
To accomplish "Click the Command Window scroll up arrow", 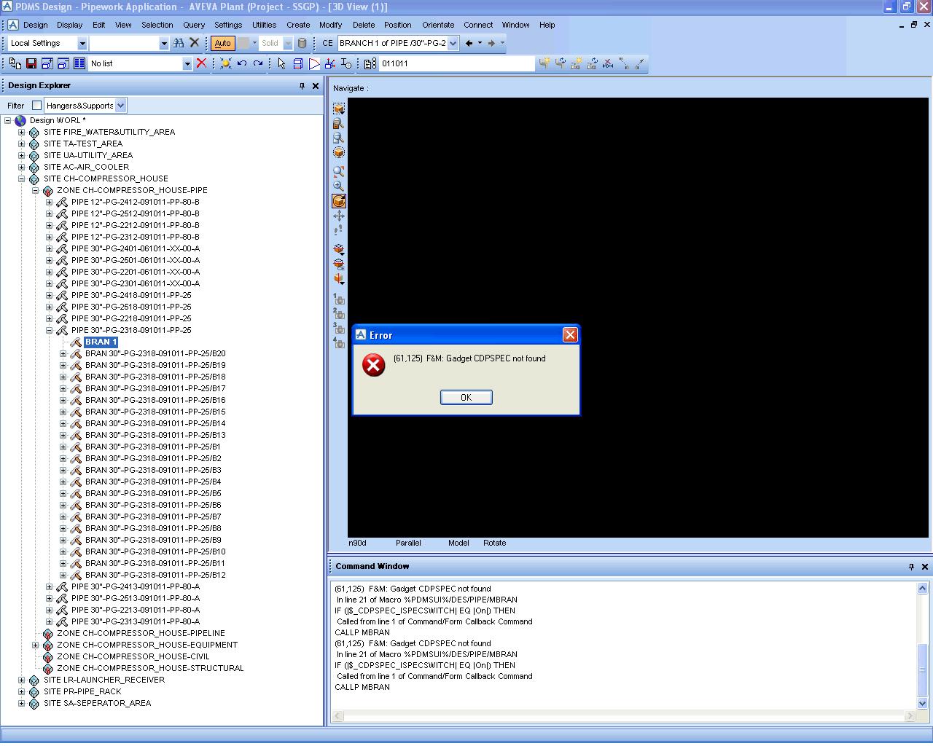I will [x=922, y=588].
